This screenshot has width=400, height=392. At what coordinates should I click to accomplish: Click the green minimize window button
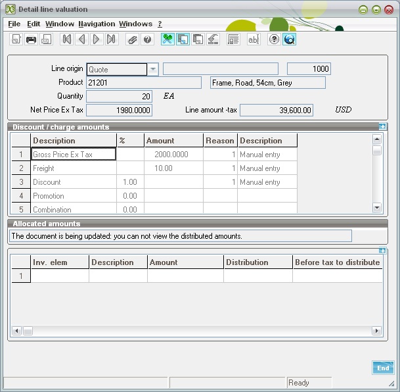[x=363, y=10]
